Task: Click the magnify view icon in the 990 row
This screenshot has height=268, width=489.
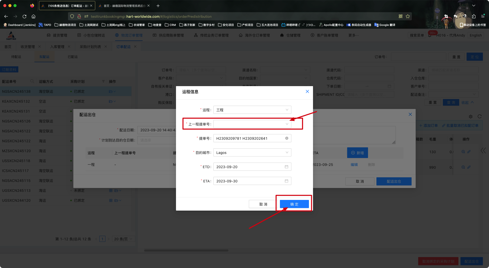Action: [463, 167]
